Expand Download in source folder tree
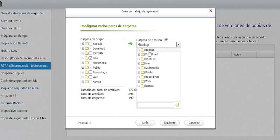The height and width of the screenshot is (140, 280). (83, 49)
